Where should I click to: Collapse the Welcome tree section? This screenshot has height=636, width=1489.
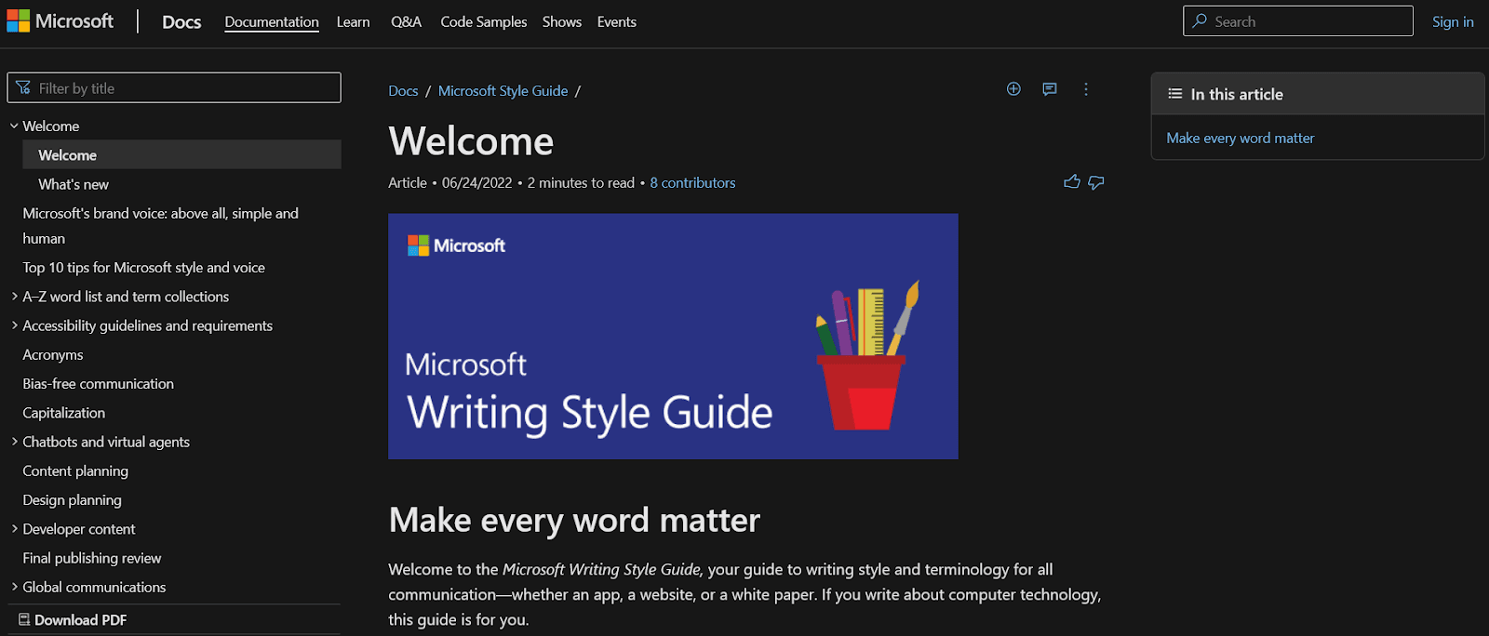tap(14, 126)
